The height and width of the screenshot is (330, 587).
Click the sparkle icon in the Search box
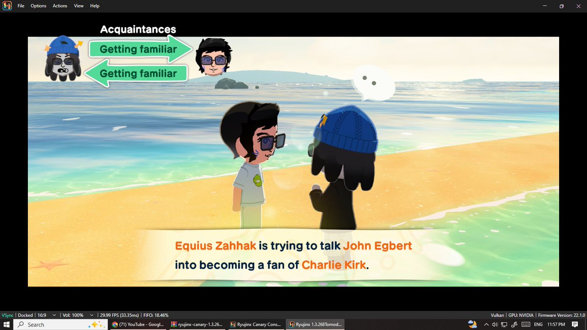tap(95, 325)
